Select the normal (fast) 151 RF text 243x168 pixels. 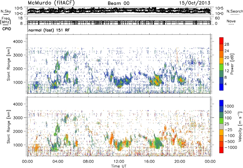49,30
